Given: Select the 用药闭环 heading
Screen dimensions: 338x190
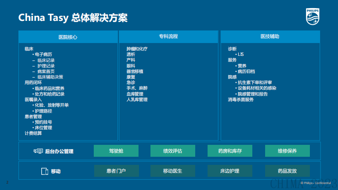Looking at the screenshot, I should (x=33, y=83).
